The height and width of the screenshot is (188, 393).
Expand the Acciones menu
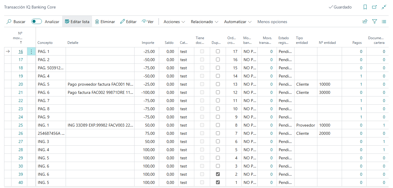coord(174,22)
